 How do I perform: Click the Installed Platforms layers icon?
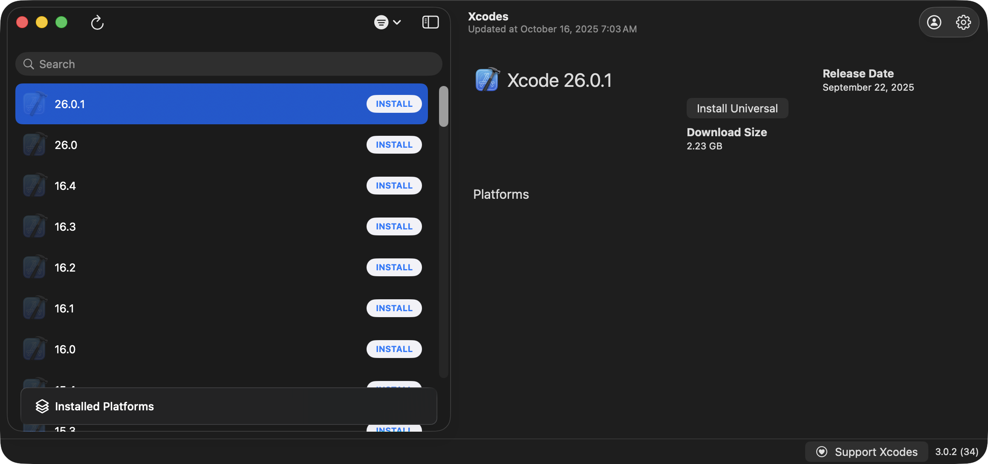coord(42,406)
